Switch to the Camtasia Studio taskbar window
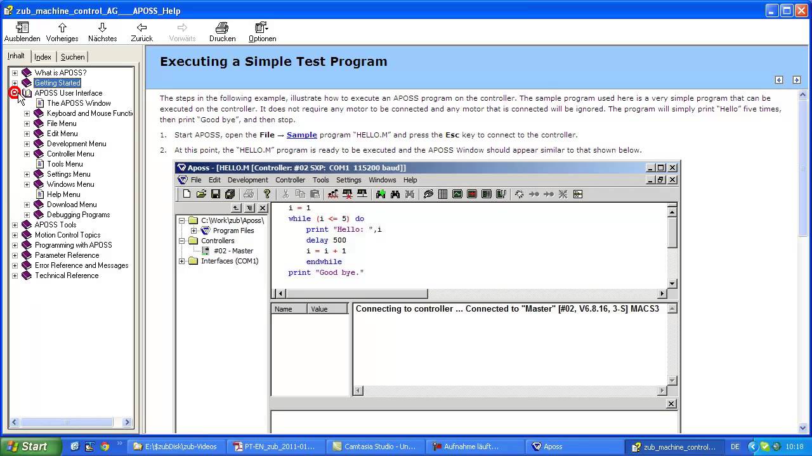Image resolution: width=812 pixels, height=456 pixels. coord(374,446)
